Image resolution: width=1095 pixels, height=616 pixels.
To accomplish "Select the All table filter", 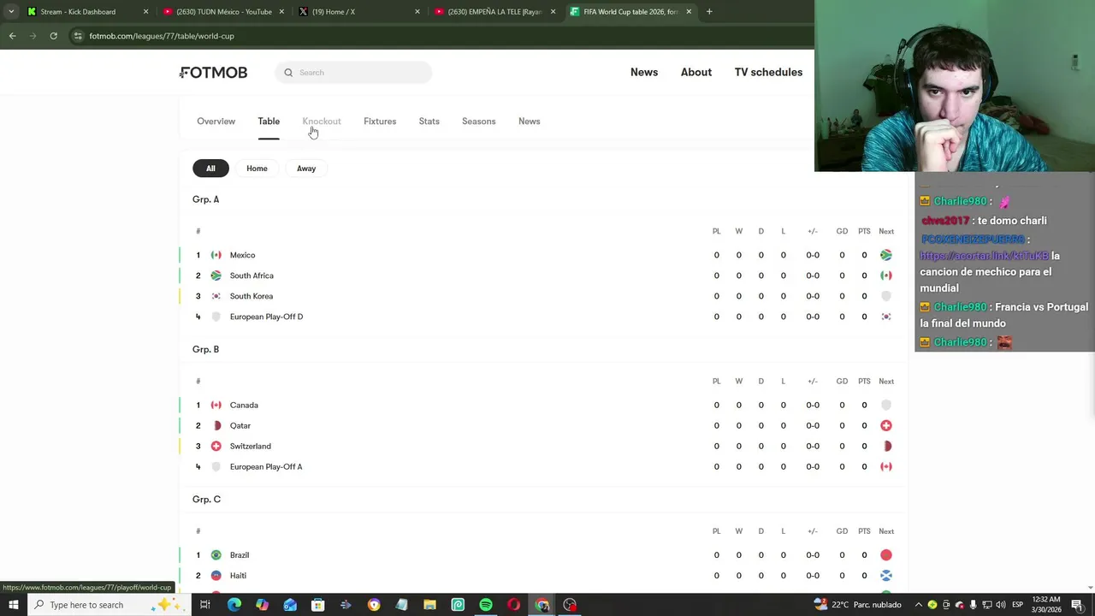I will (210, 169).
